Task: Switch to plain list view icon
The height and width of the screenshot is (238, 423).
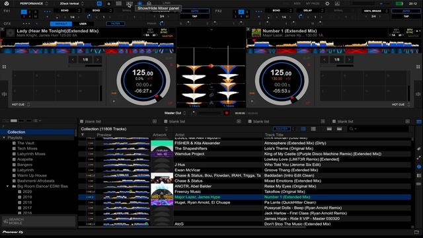Action: pyautogui.click(x=313, y=129)
